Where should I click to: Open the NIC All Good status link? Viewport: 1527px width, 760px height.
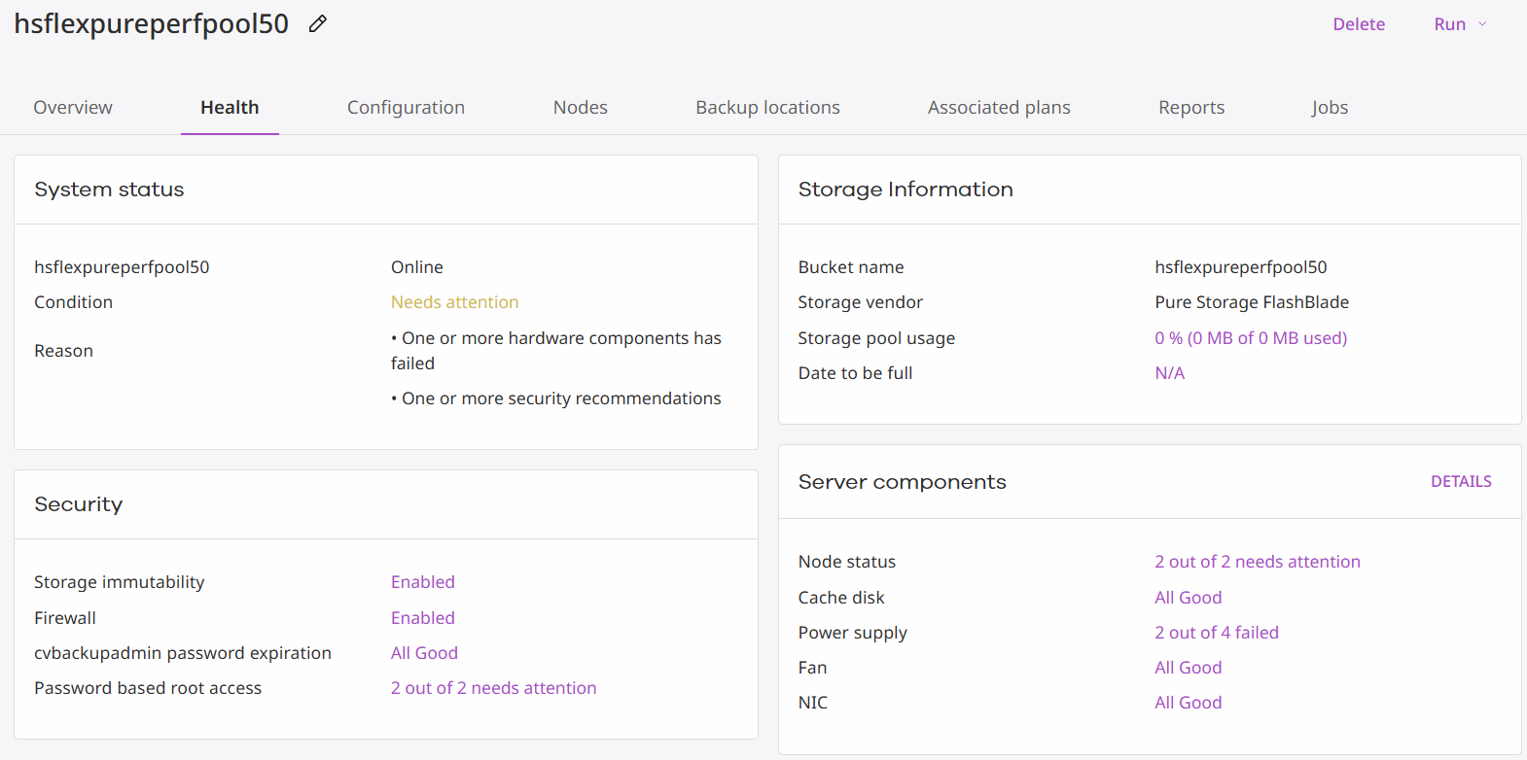pyautogui.click(x=1188, y=703)
